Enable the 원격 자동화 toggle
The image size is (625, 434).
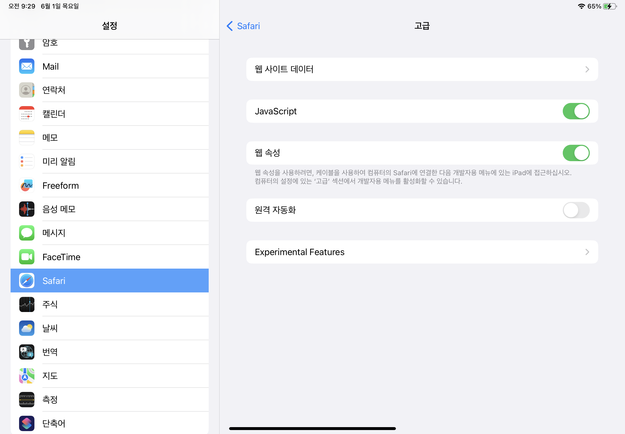(x=576, y=210)
